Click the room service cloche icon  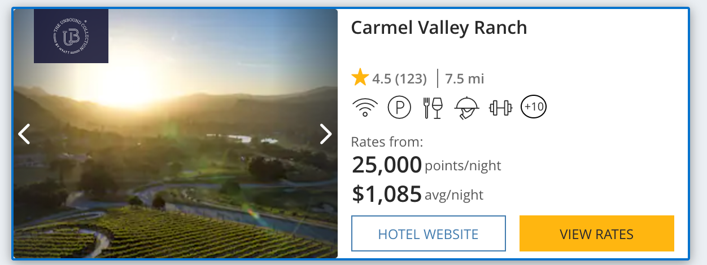point(466,107)
